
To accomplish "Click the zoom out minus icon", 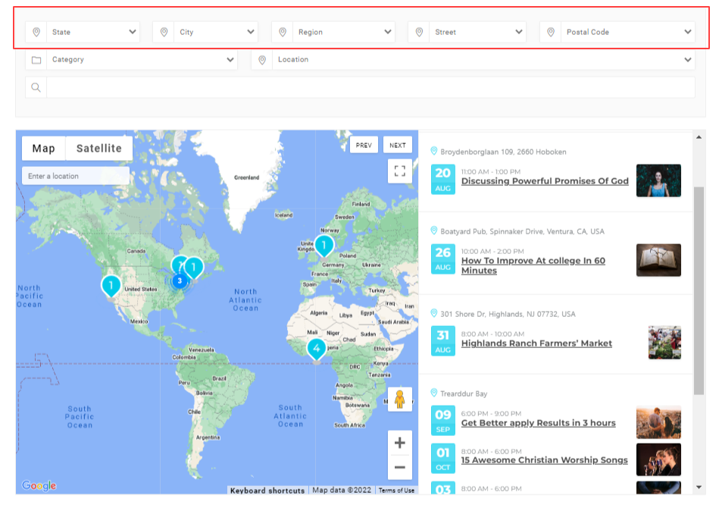I will [x=399, y=468].
